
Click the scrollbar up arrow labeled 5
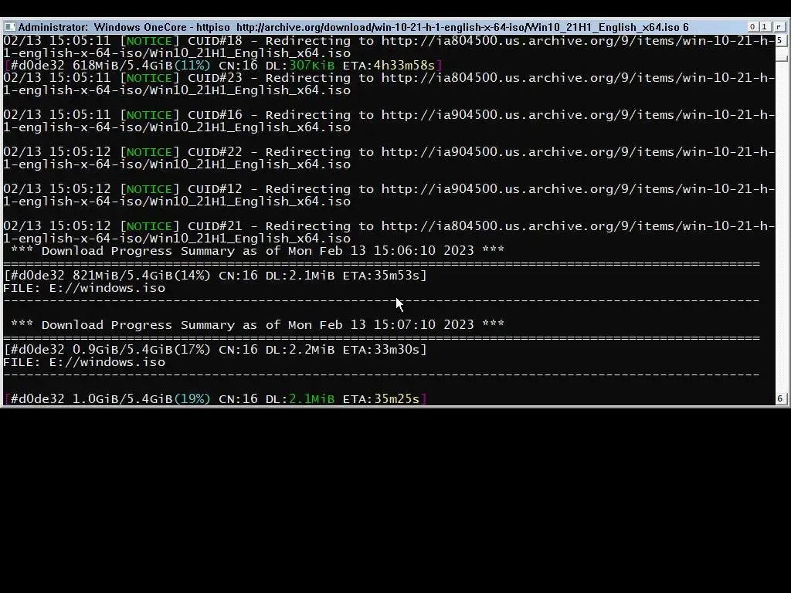(780, 40)
